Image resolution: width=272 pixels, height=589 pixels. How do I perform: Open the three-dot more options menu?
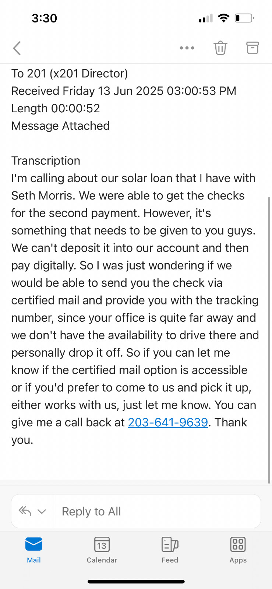[x=187, y=48]
